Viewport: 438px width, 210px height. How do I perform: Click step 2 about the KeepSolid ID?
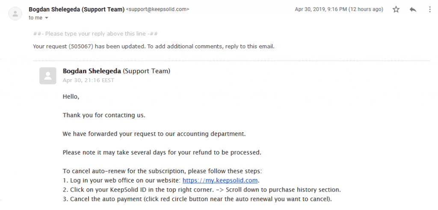[x=202, y=190]
